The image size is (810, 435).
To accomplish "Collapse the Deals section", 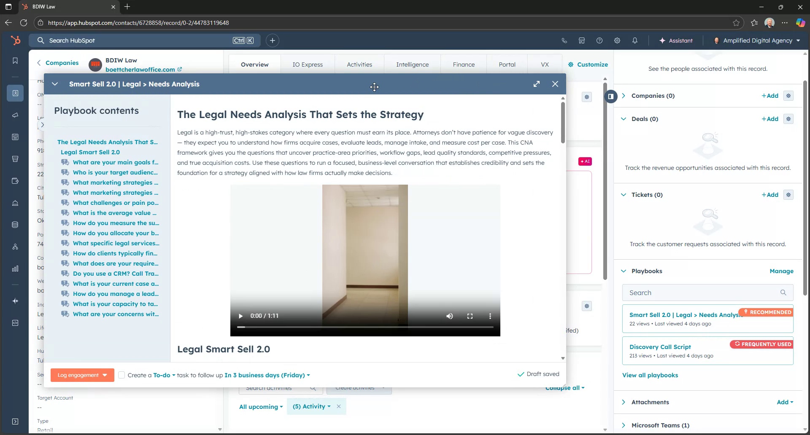I will 624,118.
